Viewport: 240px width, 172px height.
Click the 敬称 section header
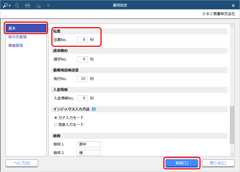[x=139, y=136]
